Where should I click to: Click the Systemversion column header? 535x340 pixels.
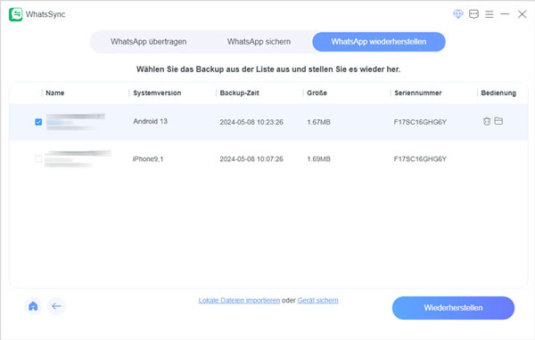(157, 93)
